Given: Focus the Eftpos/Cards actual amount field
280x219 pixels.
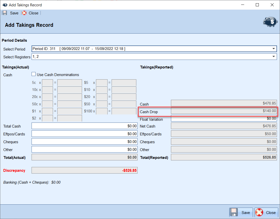Looking at the screenshot, I should tap(84, 134).
